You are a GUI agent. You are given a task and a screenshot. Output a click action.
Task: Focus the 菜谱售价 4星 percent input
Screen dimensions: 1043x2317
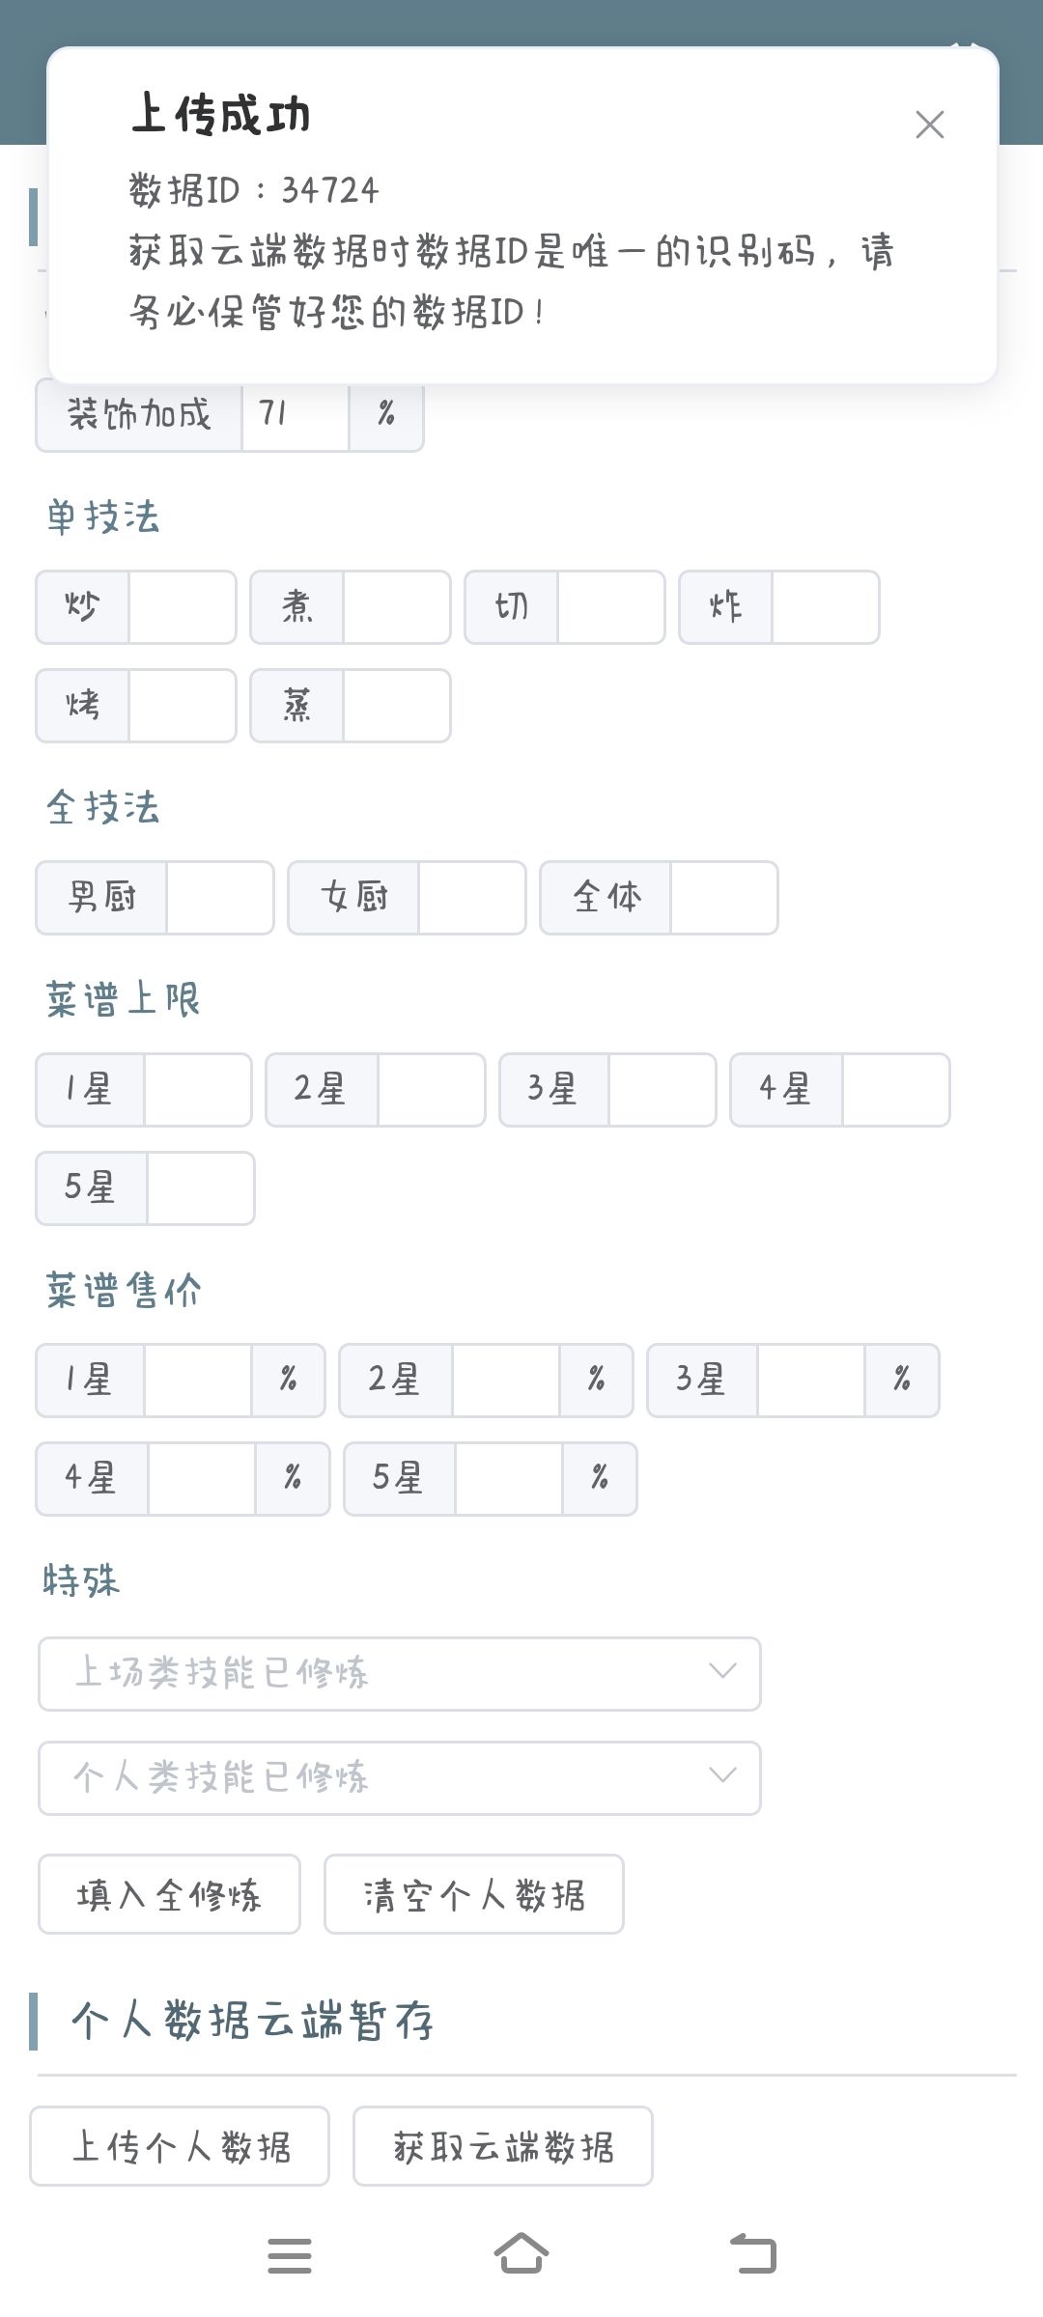click(x=202, y=1479)
